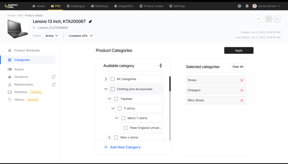Image resolution: width=288 pixels, height=164 pixels.
Task: Click the Product Attributes cube icon
Action: [10, 50]
